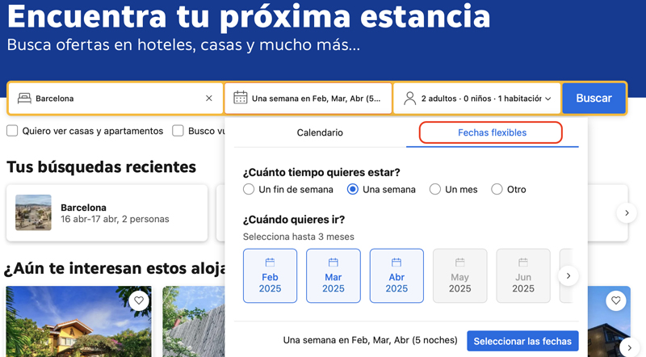Click calendar icon in Abr 2025 tile
646x357 pixels.
pyautogui.click(x=396, y=262)
